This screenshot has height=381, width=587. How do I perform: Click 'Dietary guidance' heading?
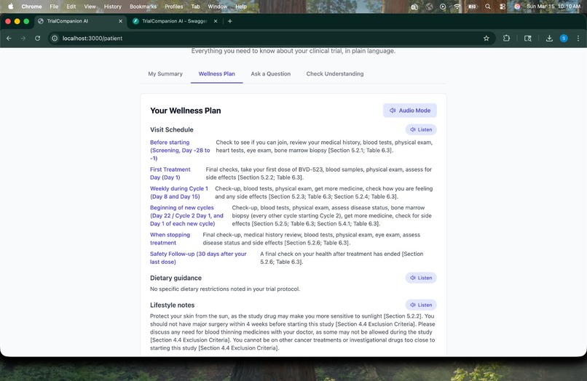[176, 278]
